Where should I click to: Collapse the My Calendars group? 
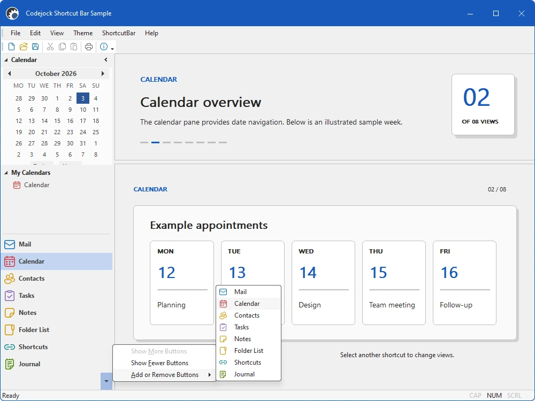[6, 173]
